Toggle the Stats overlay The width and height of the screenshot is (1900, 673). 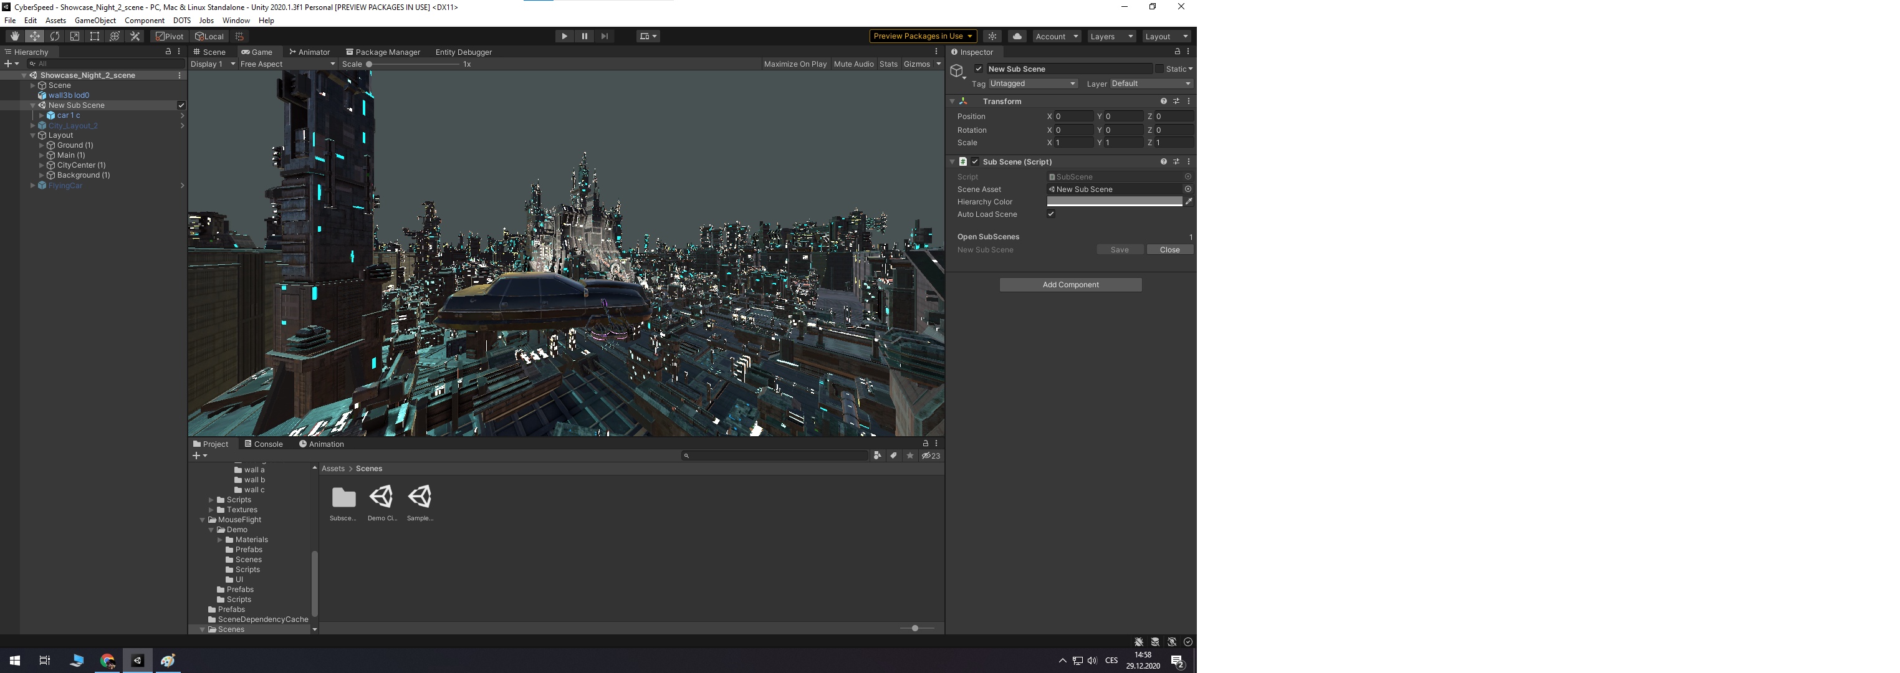tap(888, 64)
